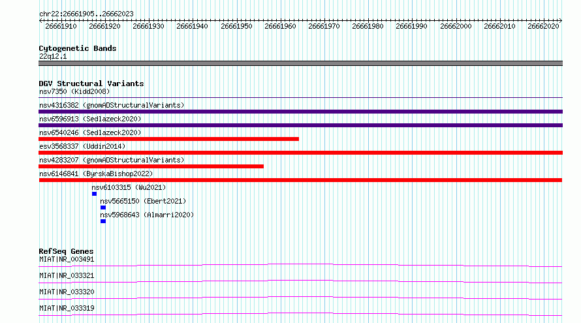Click ruler position 26661970
Screen dimensions: 581x323
[324, 26]
